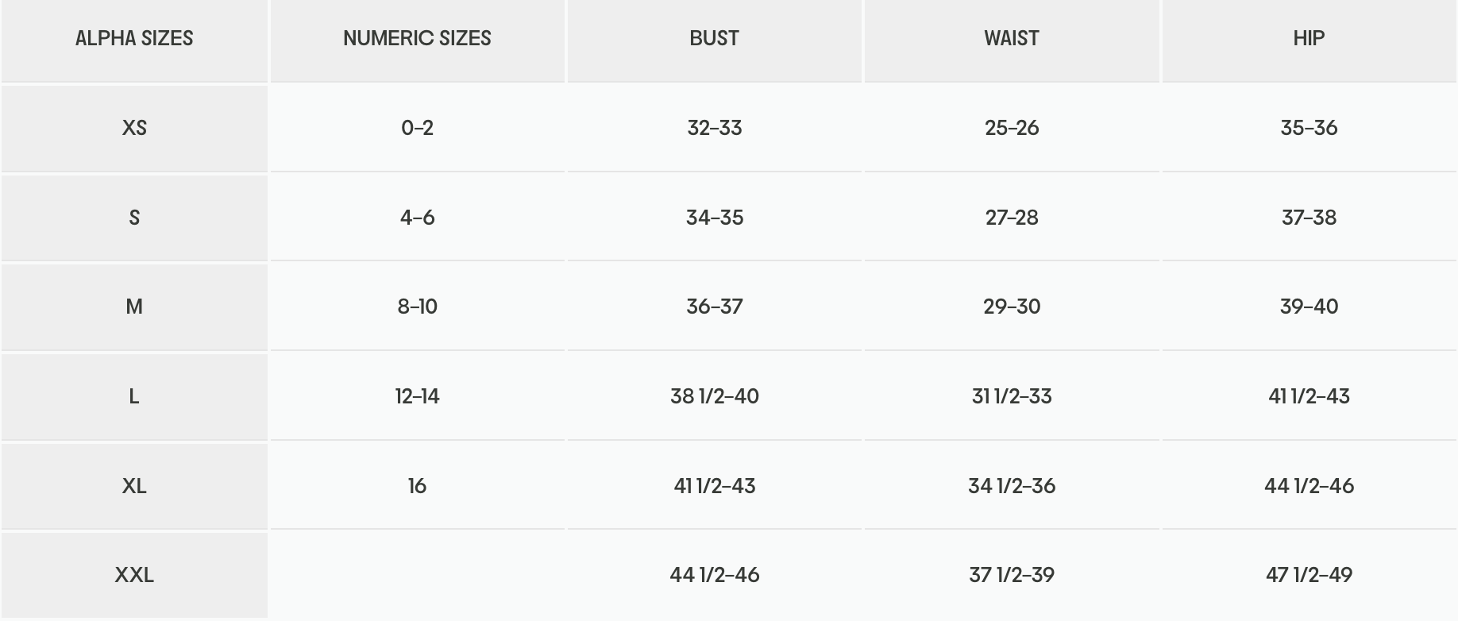The height and width of the screenshot is (621, 1458).
Task: Select the XL size row label
Action: [x=134, y=486]
